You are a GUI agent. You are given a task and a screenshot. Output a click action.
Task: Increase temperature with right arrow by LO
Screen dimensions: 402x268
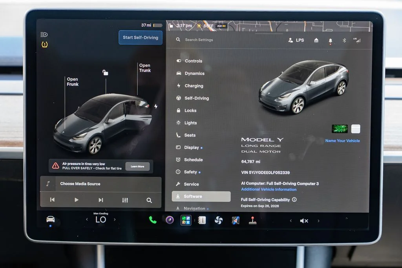(115, 219)
